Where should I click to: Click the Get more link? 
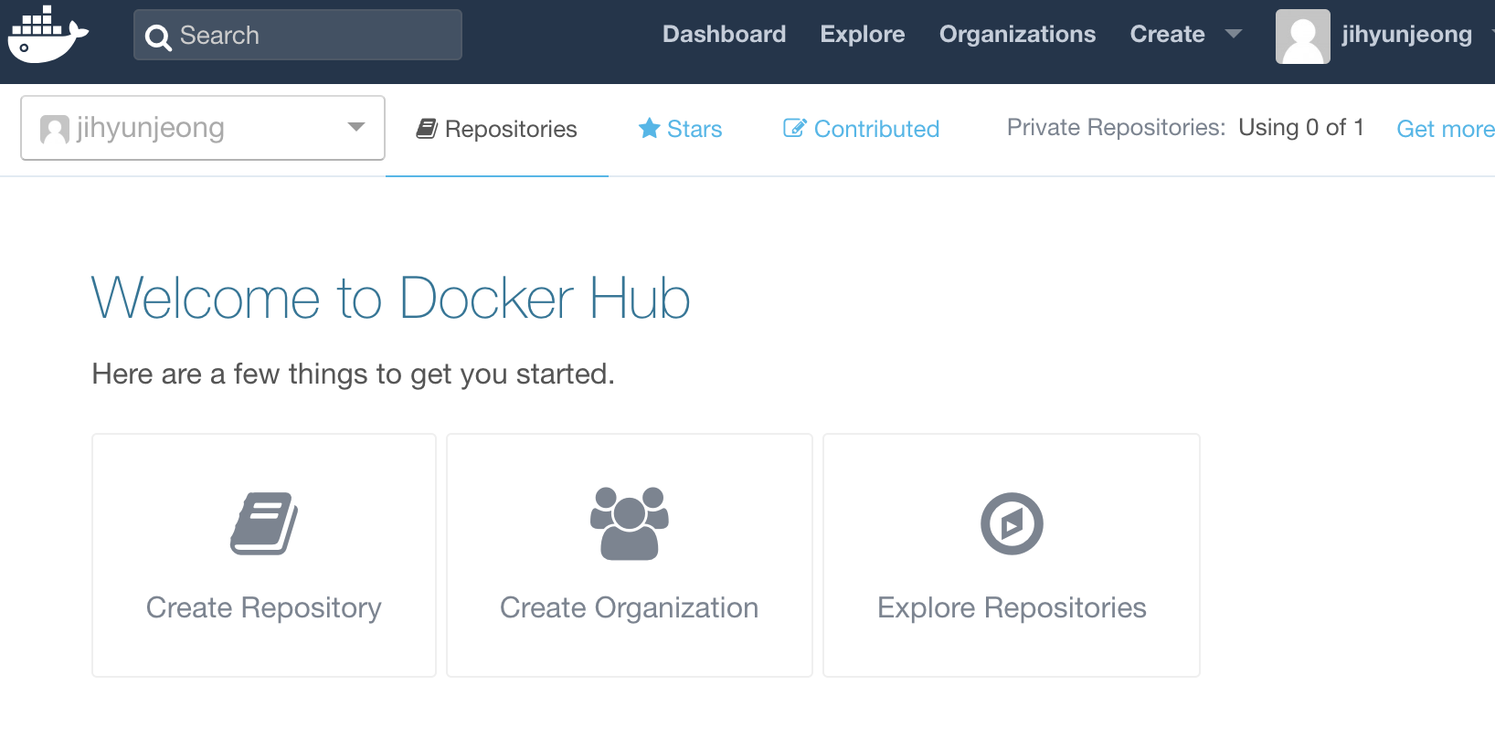click(x=1446, y=129)
